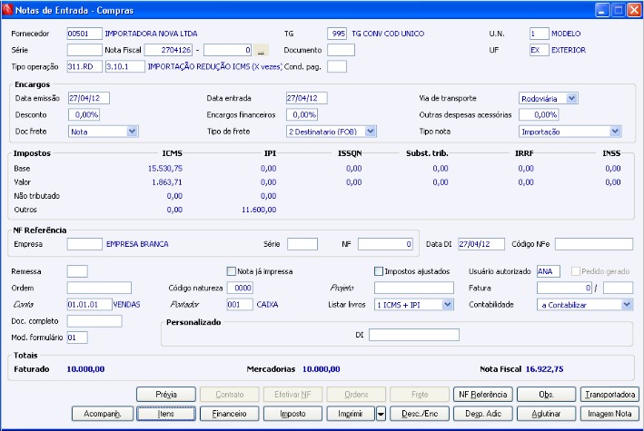Screen dimensions: 644x431
Task: Open the Doc frete dropdown
Action: 132,132
